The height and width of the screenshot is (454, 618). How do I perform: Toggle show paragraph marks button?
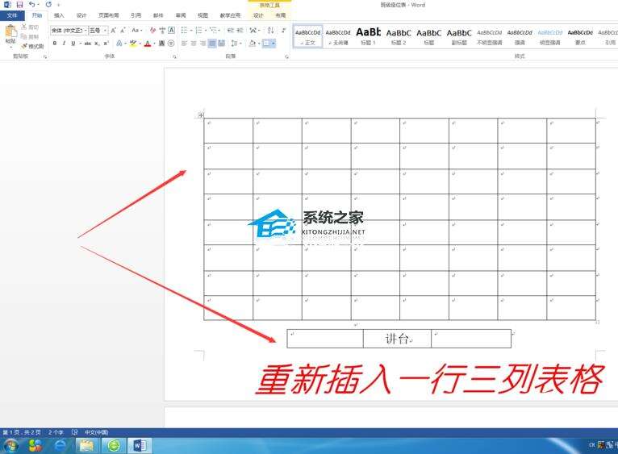tap(283, 31)
